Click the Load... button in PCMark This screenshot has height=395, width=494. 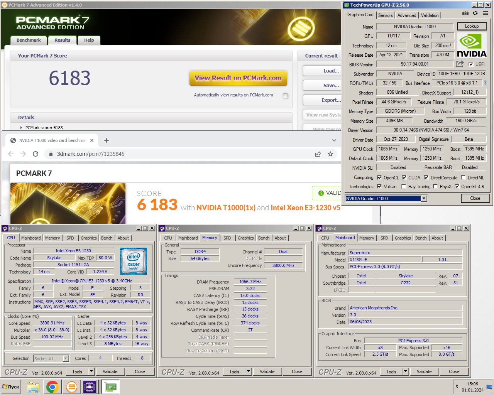(323, 71)
